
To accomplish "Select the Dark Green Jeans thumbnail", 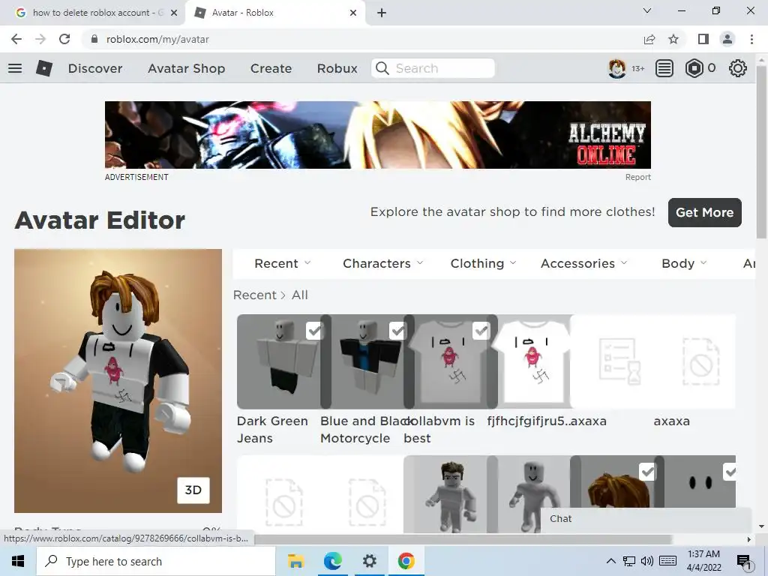I will pos(279,361).
